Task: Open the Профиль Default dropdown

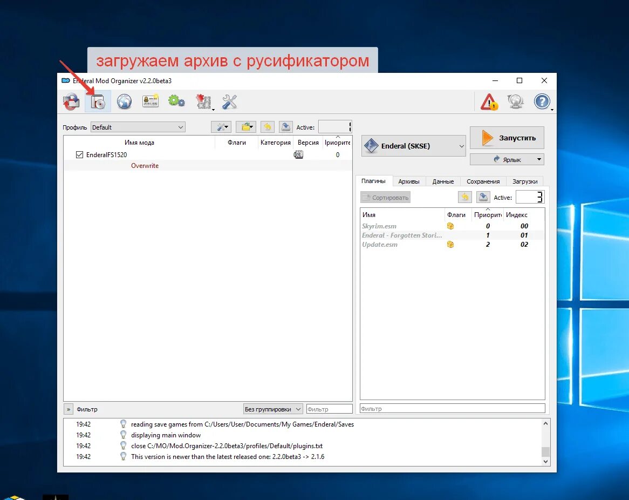Action: pos(138,127)
